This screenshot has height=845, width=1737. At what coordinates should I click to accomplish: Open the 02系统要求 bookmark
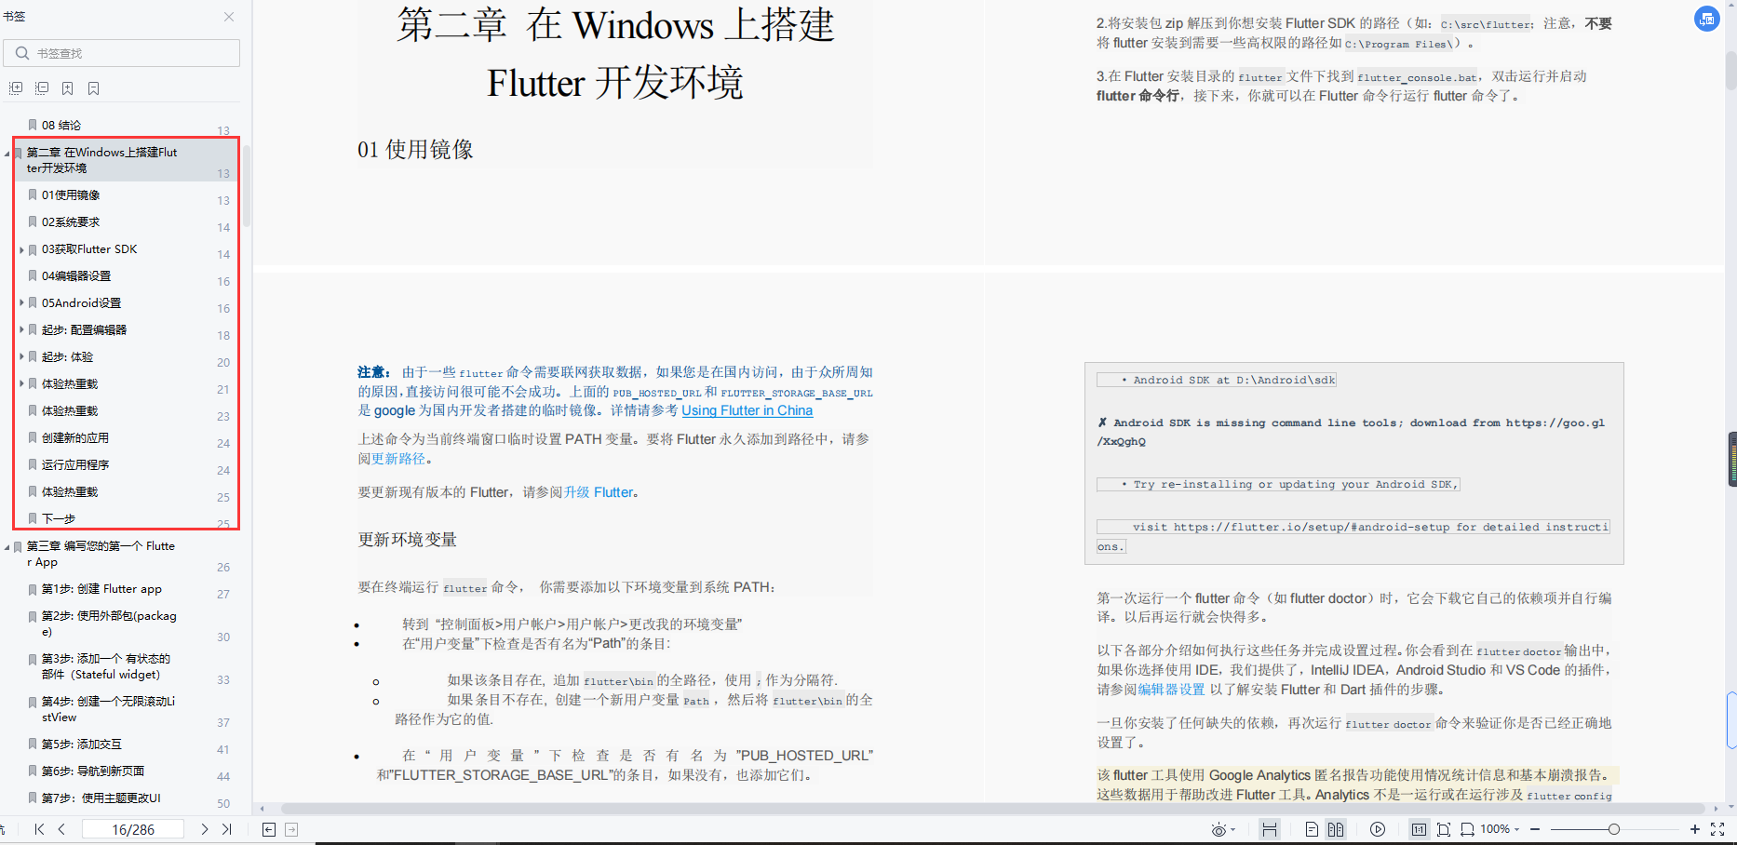tap(71, 221)
